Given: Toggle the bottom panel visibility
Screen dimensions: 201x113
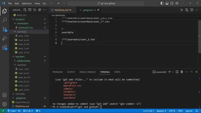Looking at the screenshot, I should point(167,3).
